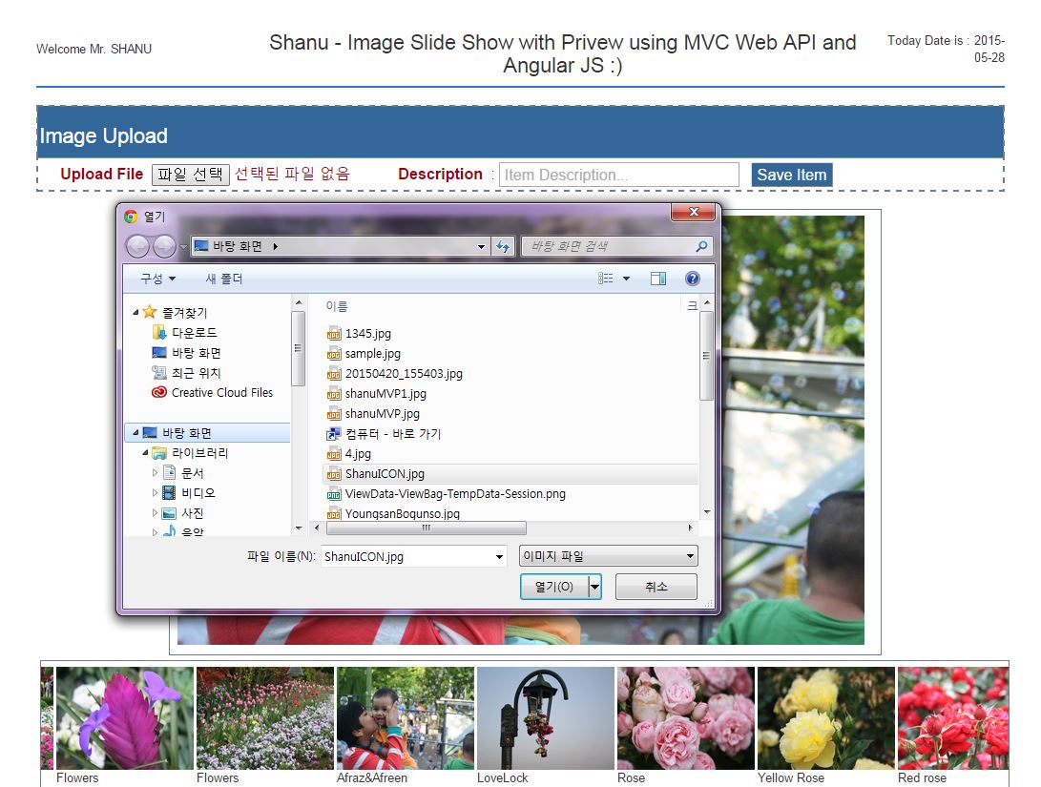Click the horizontal scrollbar in file list
This screenshot has height=787, width=1041.
(427, 528)
